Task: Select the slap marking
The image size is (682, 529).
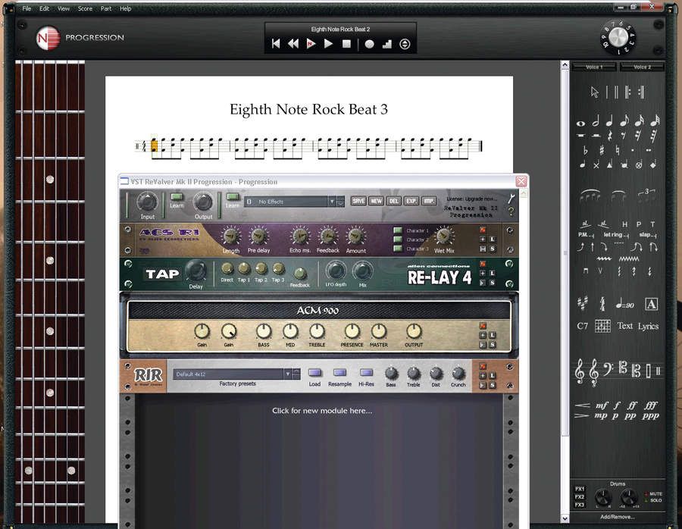Action: (x=647, y=234)
